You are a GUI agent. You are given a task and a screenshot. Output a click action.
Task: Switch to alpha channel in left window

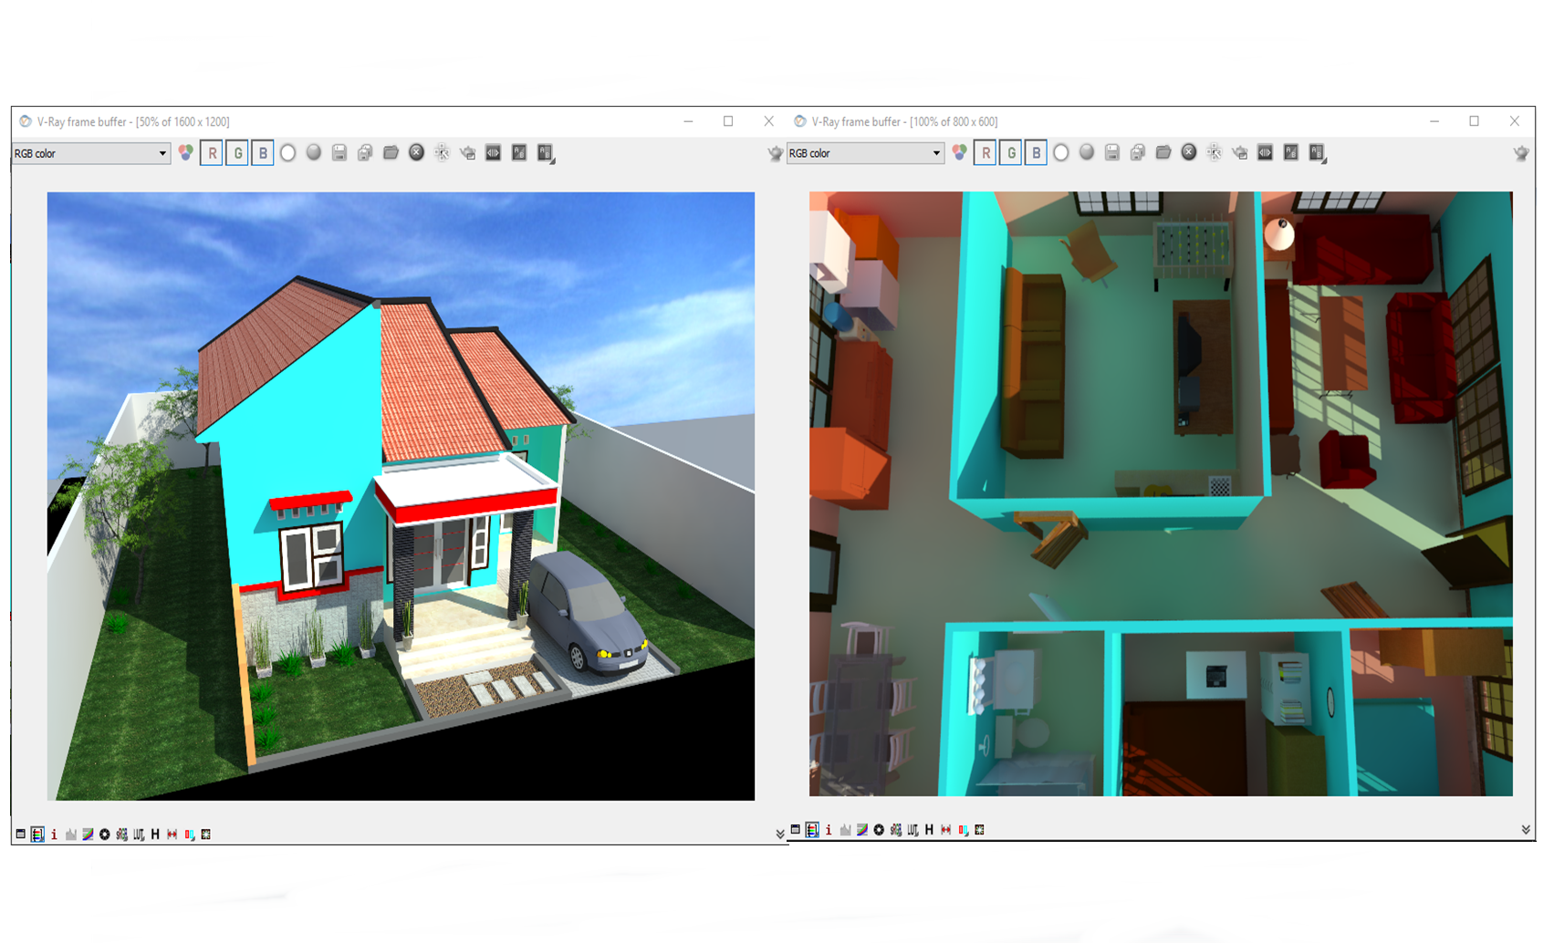[x=288, y=153]
